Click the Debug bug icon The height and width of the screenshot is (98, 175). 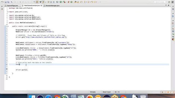pos(57,2)
